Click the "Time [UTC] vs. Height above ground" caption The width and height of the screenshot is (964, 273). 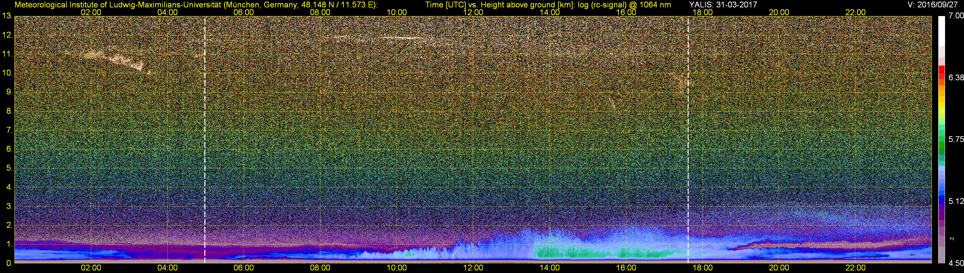tap(548, 5)
